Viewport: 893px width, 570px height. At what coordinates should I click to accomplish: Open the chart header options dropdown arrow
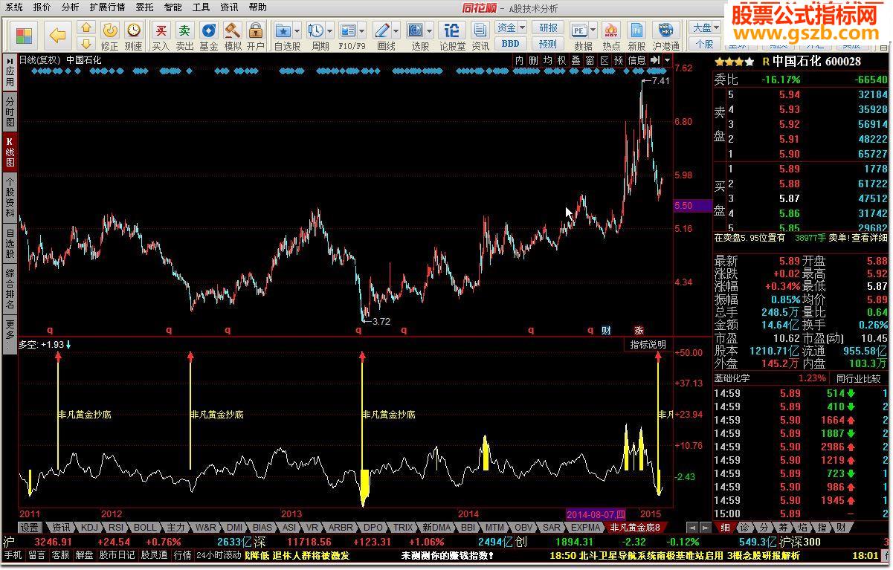[x=668, y=60]
